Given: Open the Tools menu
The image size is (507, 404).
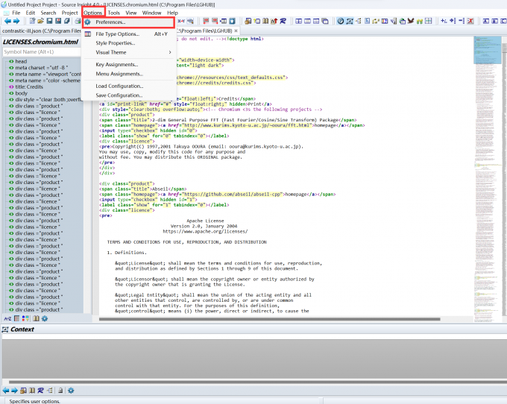Looking at the screenshot, I should (x=113, y=13).
